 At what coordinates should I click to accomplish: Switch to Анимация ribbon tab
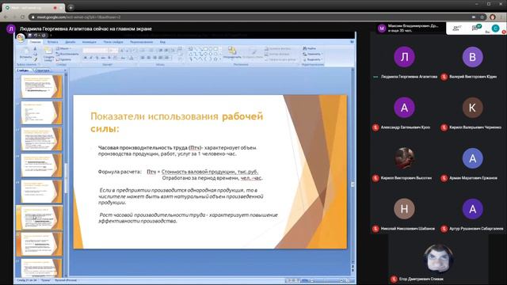click(x=89, y=42)
